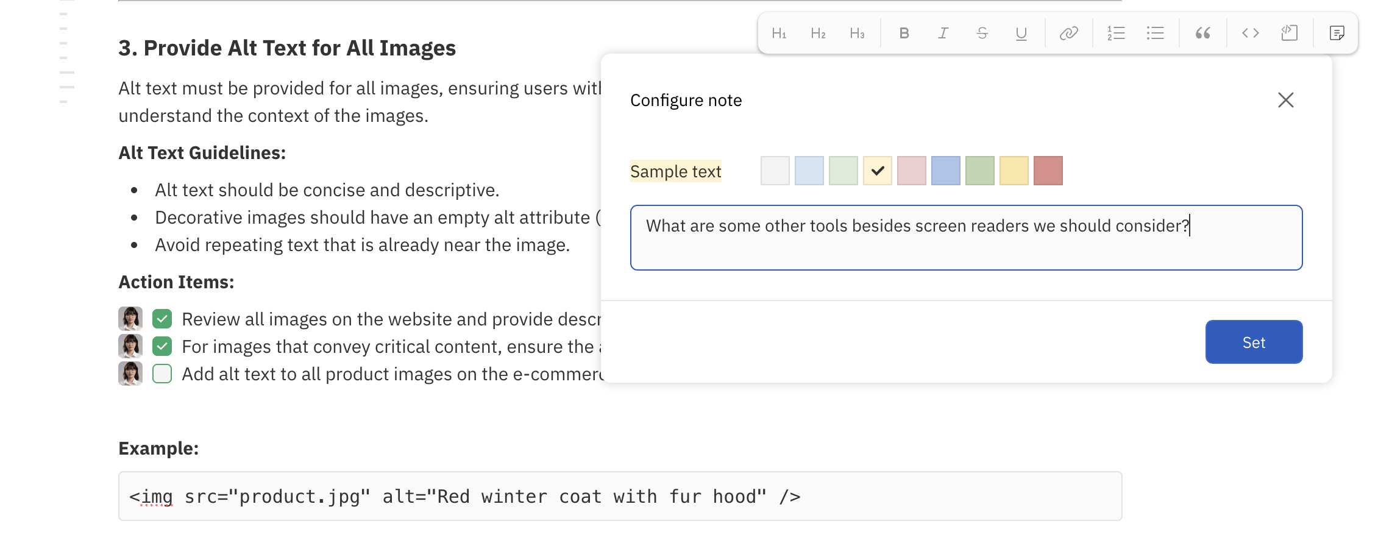The height and width of the screenshot is (557, 1392).
Task: Create a numbered list
Action: point(1116,34)
